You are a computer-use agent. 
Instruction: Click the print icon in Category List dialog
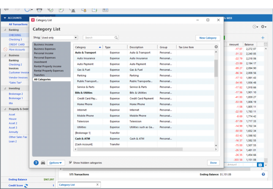43,163
